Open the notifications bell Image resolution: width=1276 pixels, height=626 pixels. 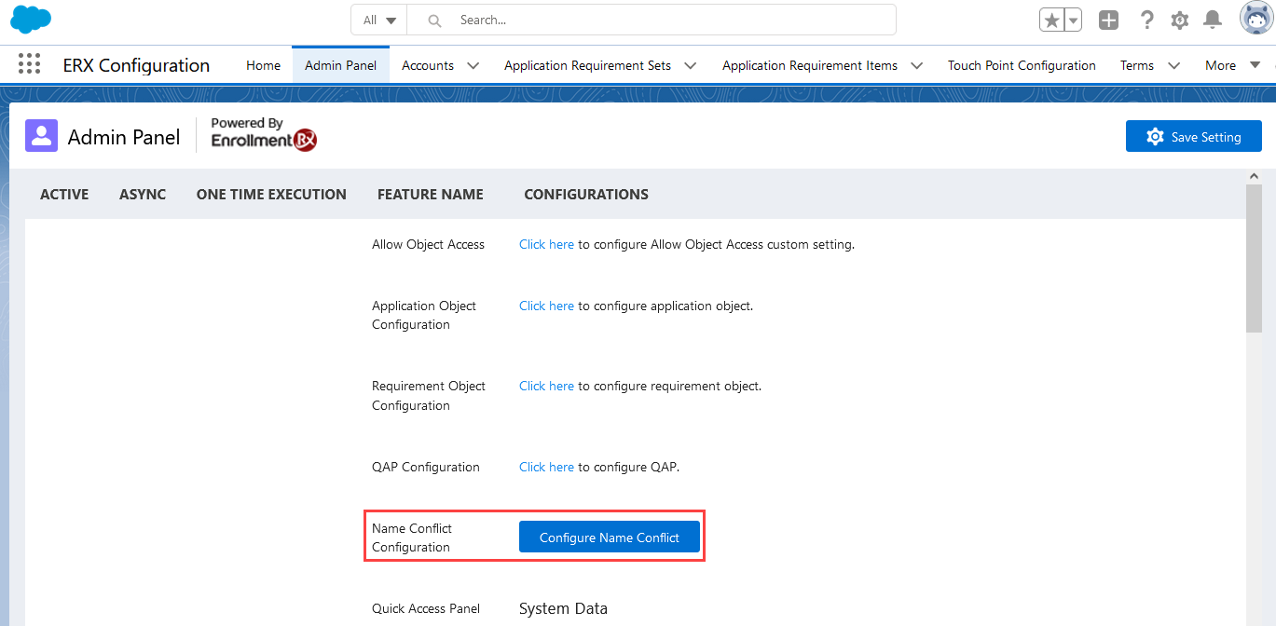(x=1213, y=20)
